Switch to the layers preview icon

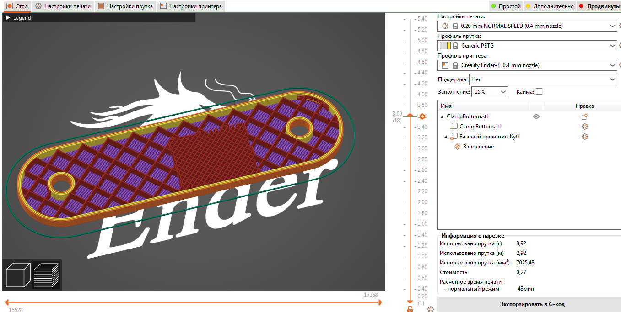click(46, 275)
